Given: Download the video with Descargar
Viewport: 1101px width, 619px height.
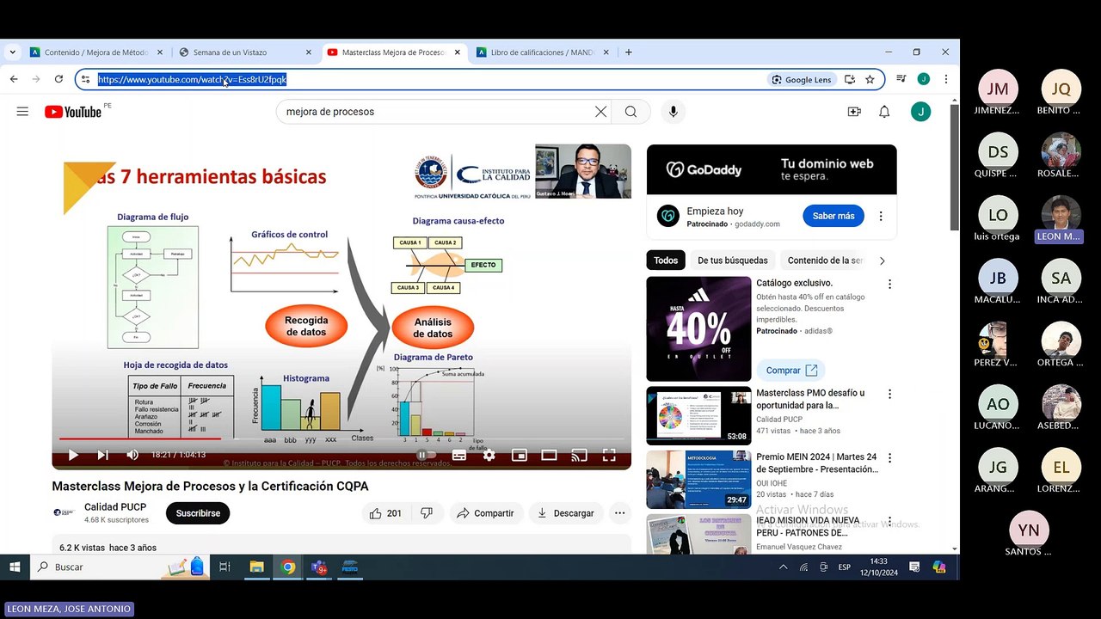Looking at the screenshot, I should tap(566, 513).
